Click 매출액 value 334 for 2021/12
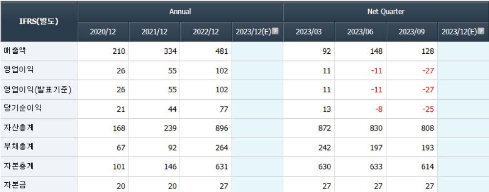The height and width of the screenshot is (192, 489). pyautogui.click(x=170, y=51)
